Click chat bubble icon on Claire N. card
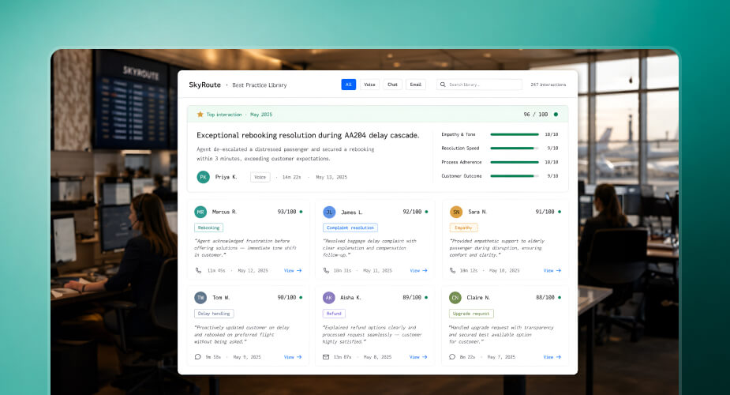 pyautogui.click(x=452, y=357)
